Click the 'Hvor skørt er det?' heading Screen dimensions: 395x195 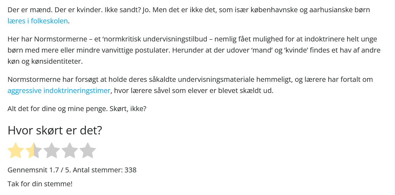(x=55, y=130)
